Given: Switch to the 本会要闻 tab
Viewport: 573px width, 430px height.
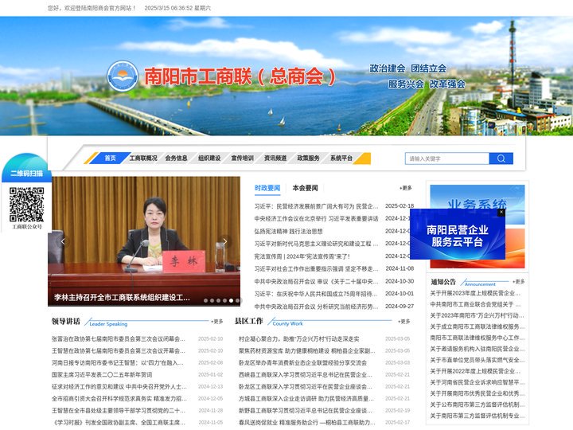Looking at the screenshot, I should click(305, 188).
